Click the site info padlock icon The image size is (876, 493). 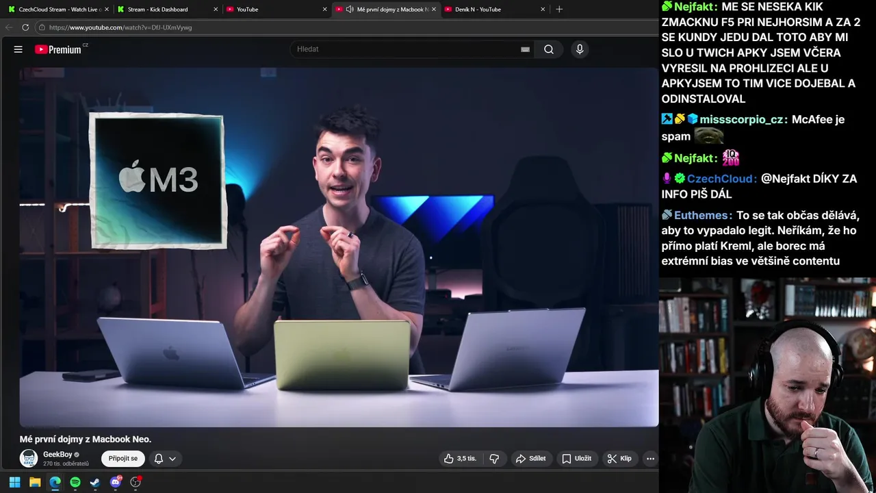coord(42,27)
